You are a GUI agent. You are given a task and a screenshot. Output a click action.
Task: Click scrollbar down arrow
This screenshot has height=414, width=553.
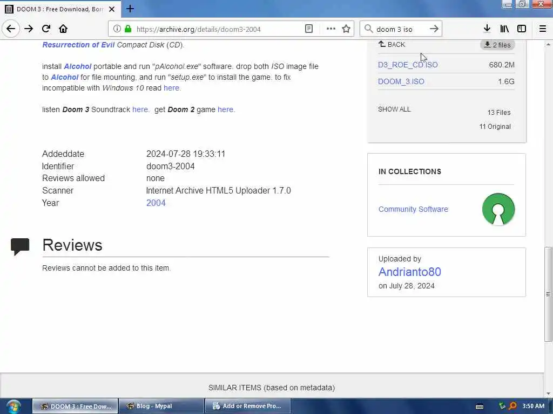point(548,394)
